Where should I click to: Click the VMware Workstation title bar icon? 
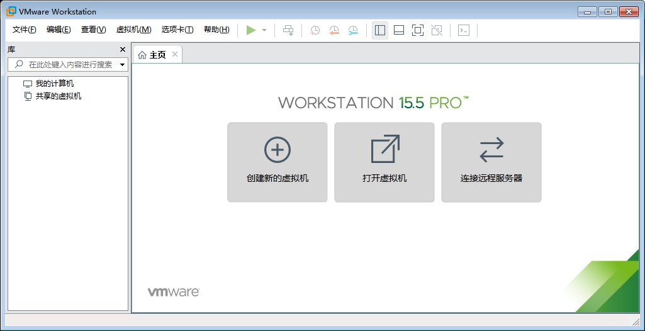pos(11,11)
